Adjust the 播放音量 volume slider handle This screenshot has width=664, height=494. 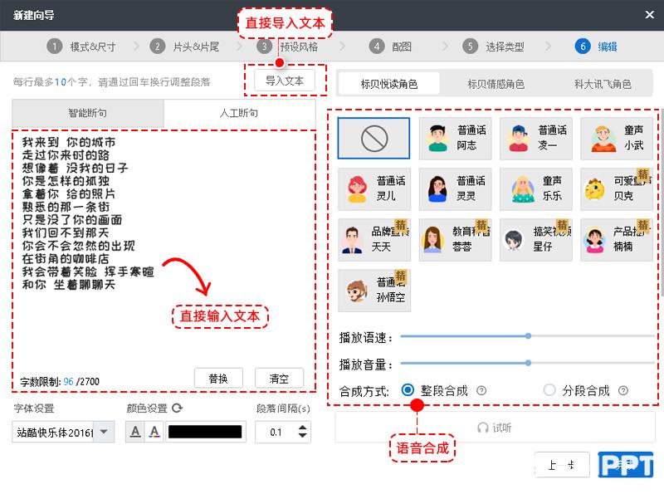click(x=528, y=363)
